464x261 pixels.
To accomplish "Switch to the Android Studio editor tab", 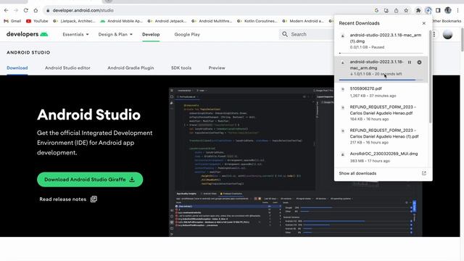I will pyautogui.click(x=67, y=67).
